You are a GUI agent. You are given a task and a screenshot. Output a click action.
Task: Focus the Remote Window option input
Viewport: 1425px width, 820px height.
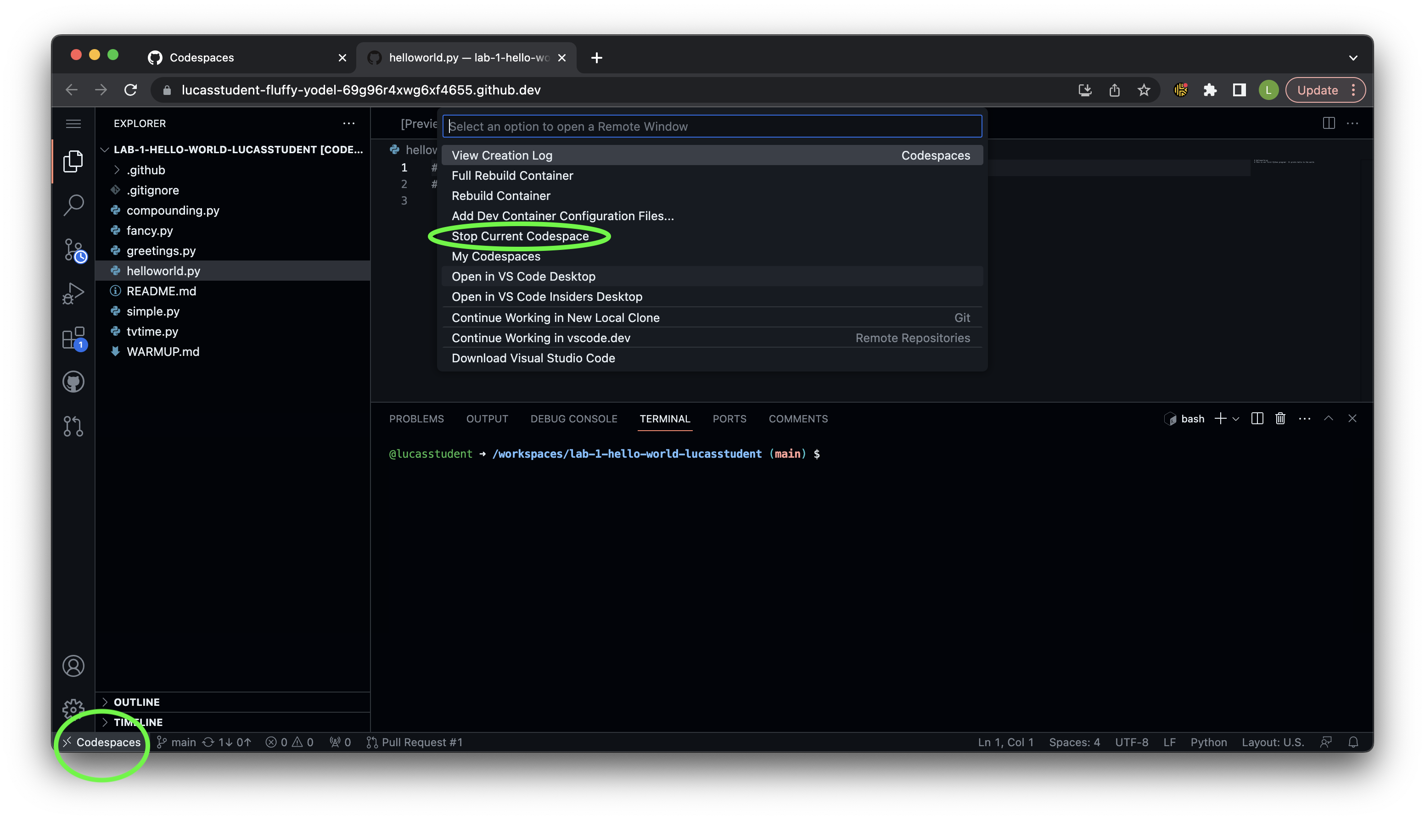pos(712,126)
